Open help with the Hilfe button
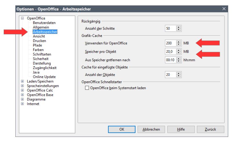The height and width of the screenshot is (142, 237). (181, 129)
